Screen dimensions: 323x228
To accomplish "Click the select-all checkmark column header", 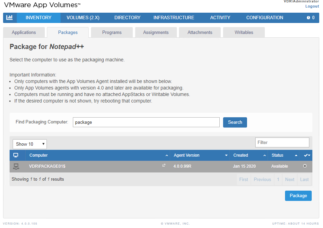I will pos(307,155).
